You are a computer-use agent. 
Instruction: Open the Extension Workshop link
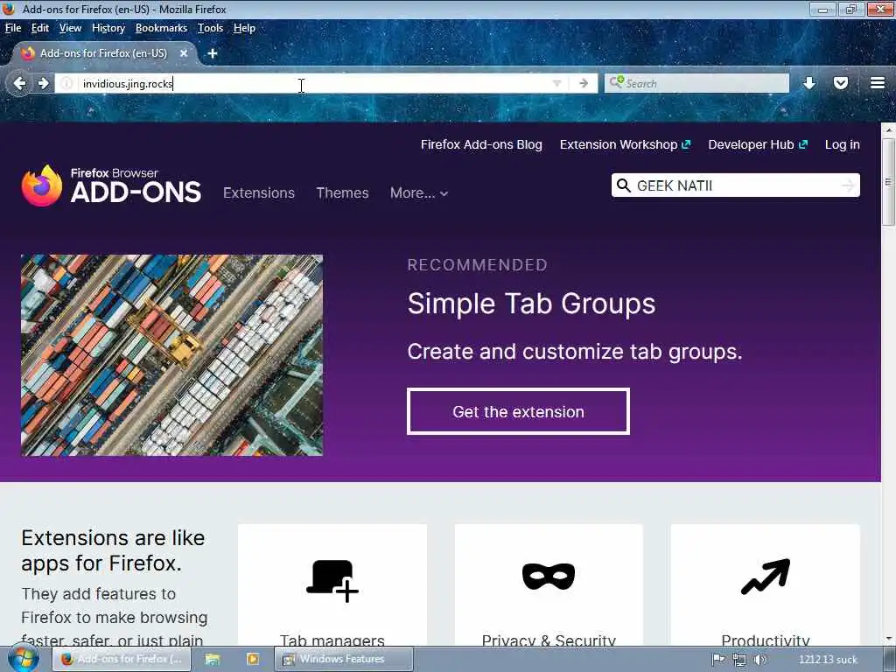pos(625,144)
